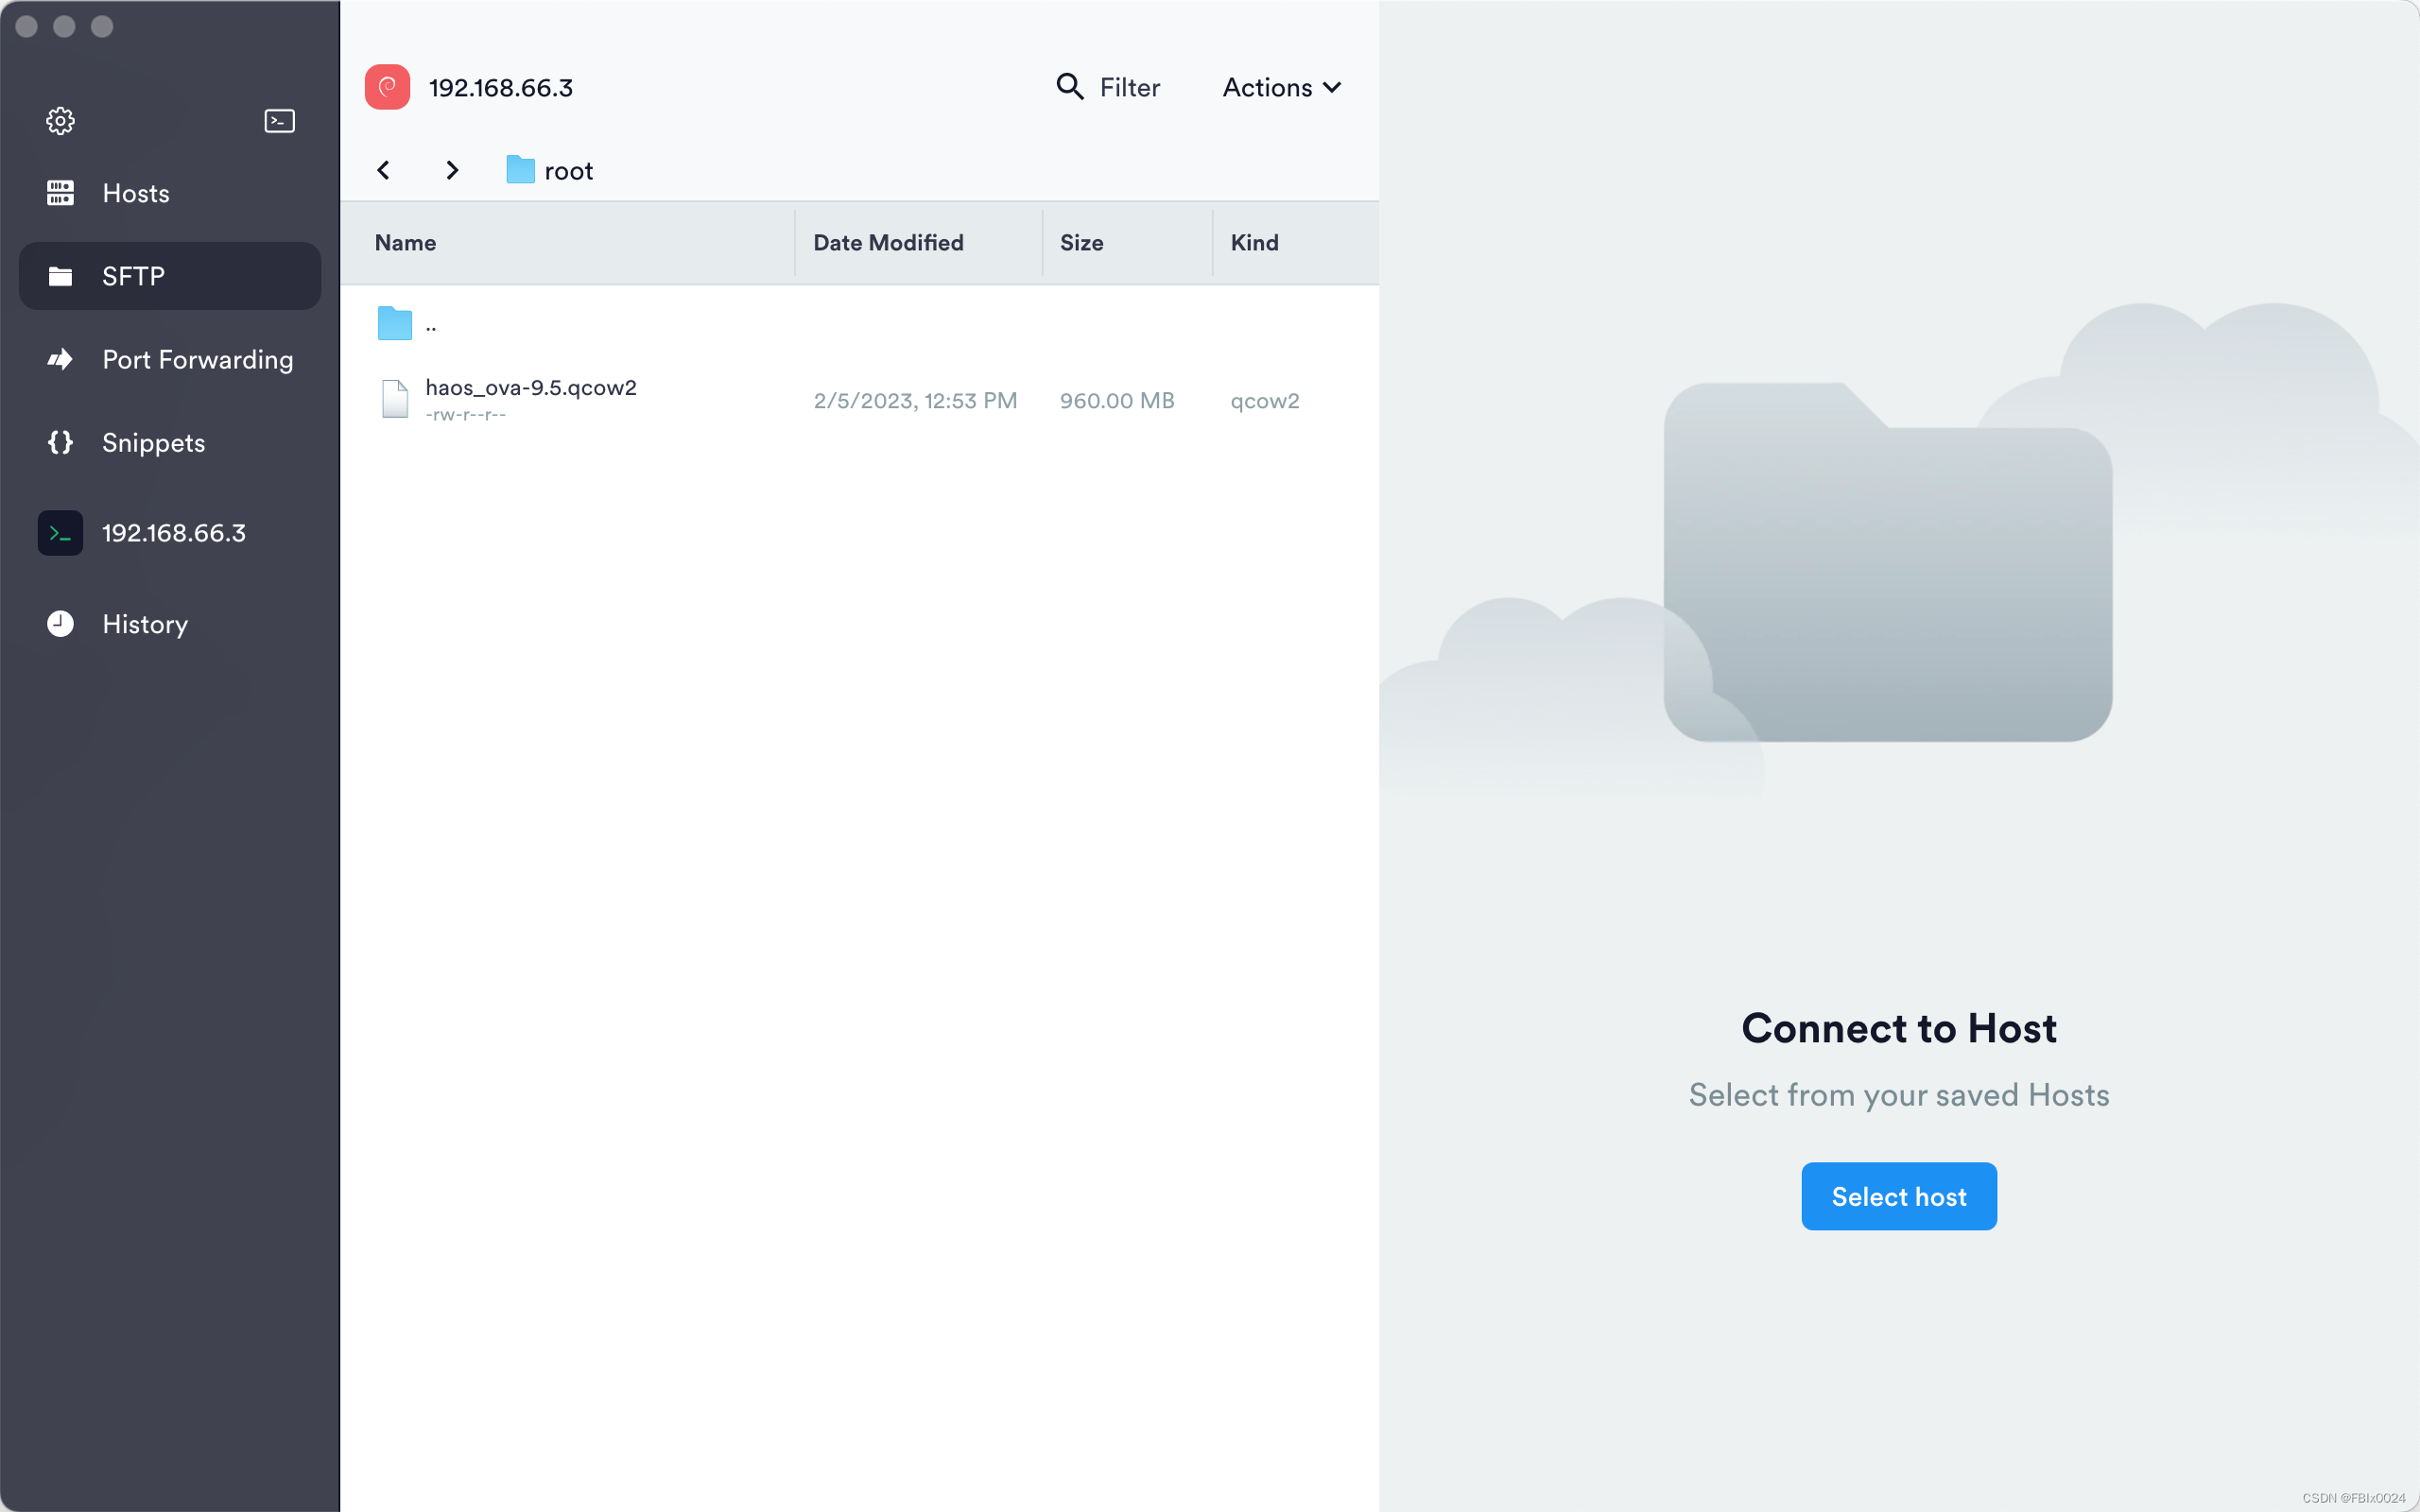Open the History section

[x=144, y=624]
